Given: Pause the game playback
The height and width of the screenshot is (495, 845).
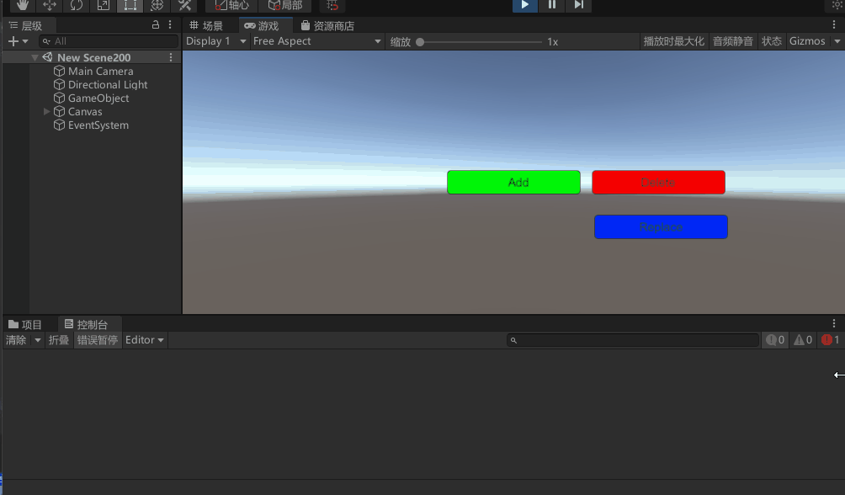Looking at the screenshot, I should point(552,5).
